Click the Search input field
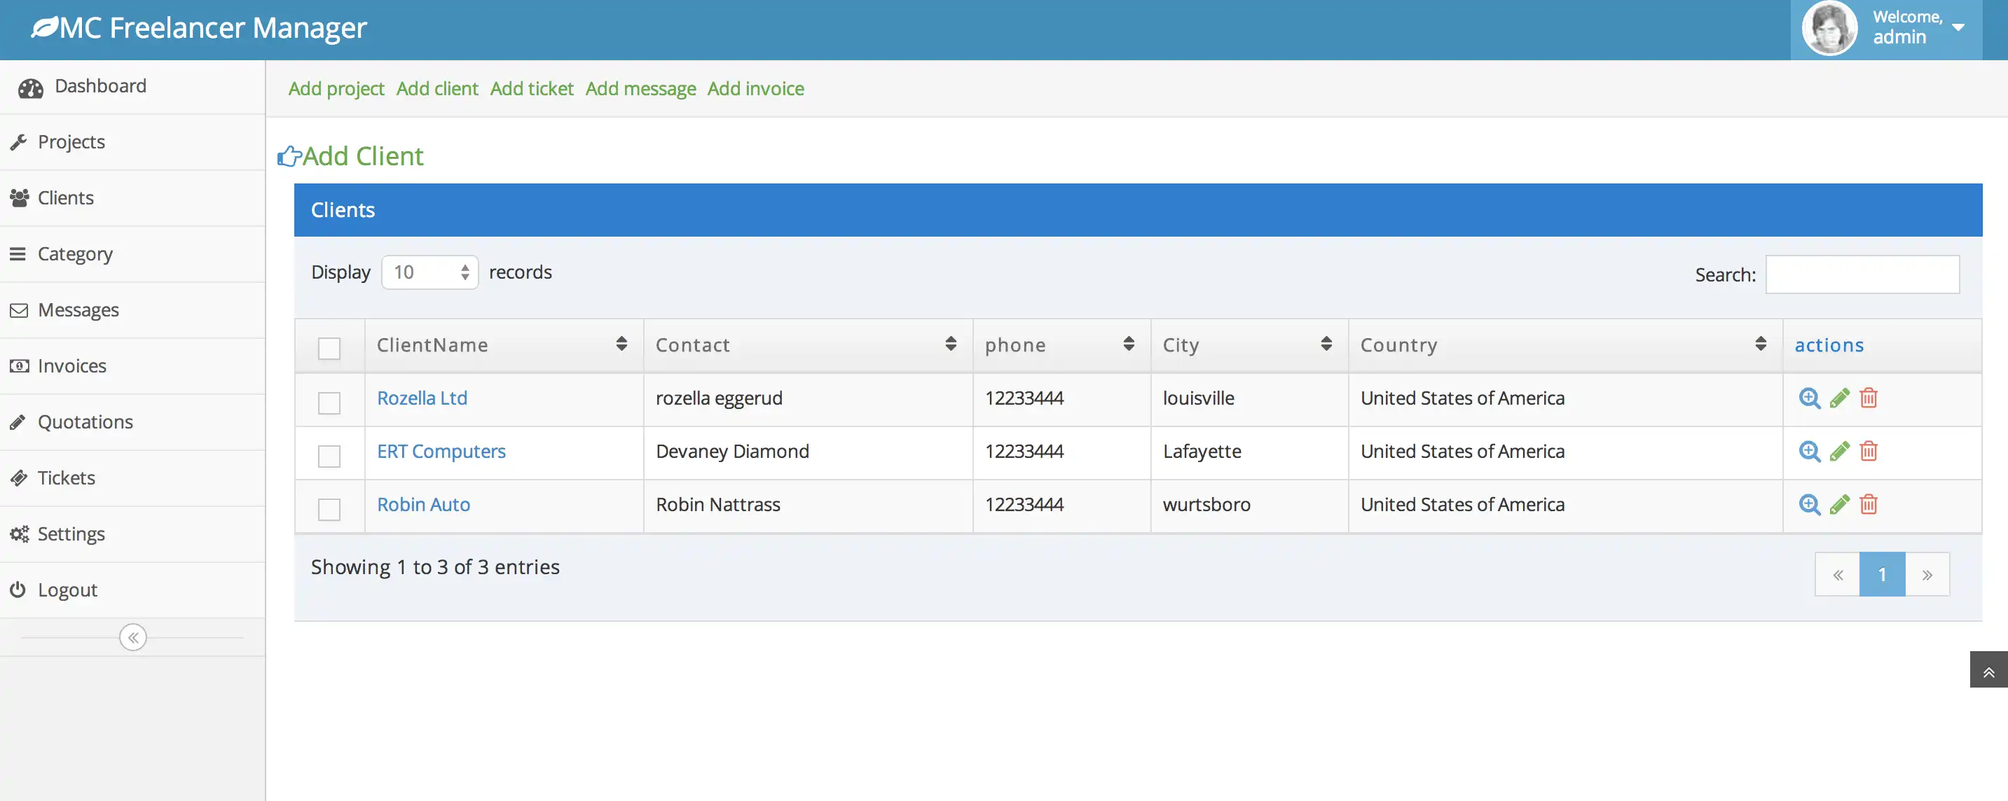2008x801 pixels. coord(1862,272)
